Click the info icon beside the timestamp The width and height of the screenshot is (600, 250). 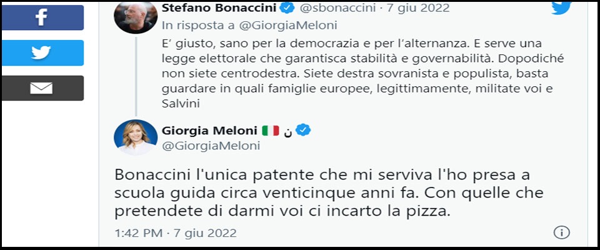point(561,232)
